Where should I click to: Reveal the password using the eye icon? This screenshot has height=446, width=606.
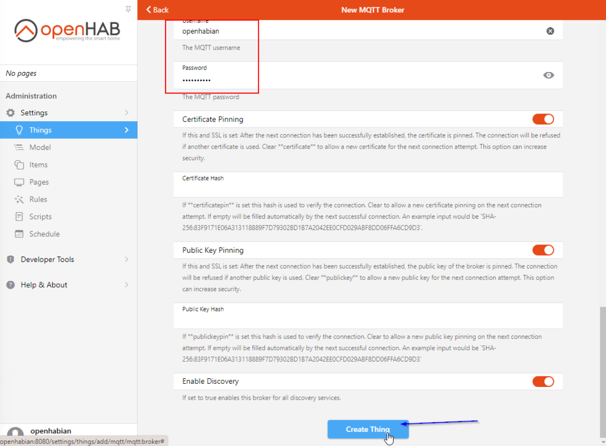[549, 75]
